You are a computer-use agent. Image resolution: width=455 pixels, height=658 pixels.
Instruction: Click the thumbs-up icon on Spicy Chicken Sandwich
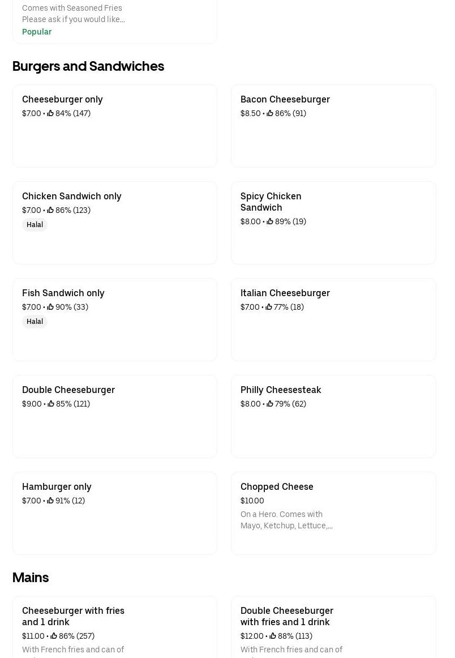click(269, 221)
